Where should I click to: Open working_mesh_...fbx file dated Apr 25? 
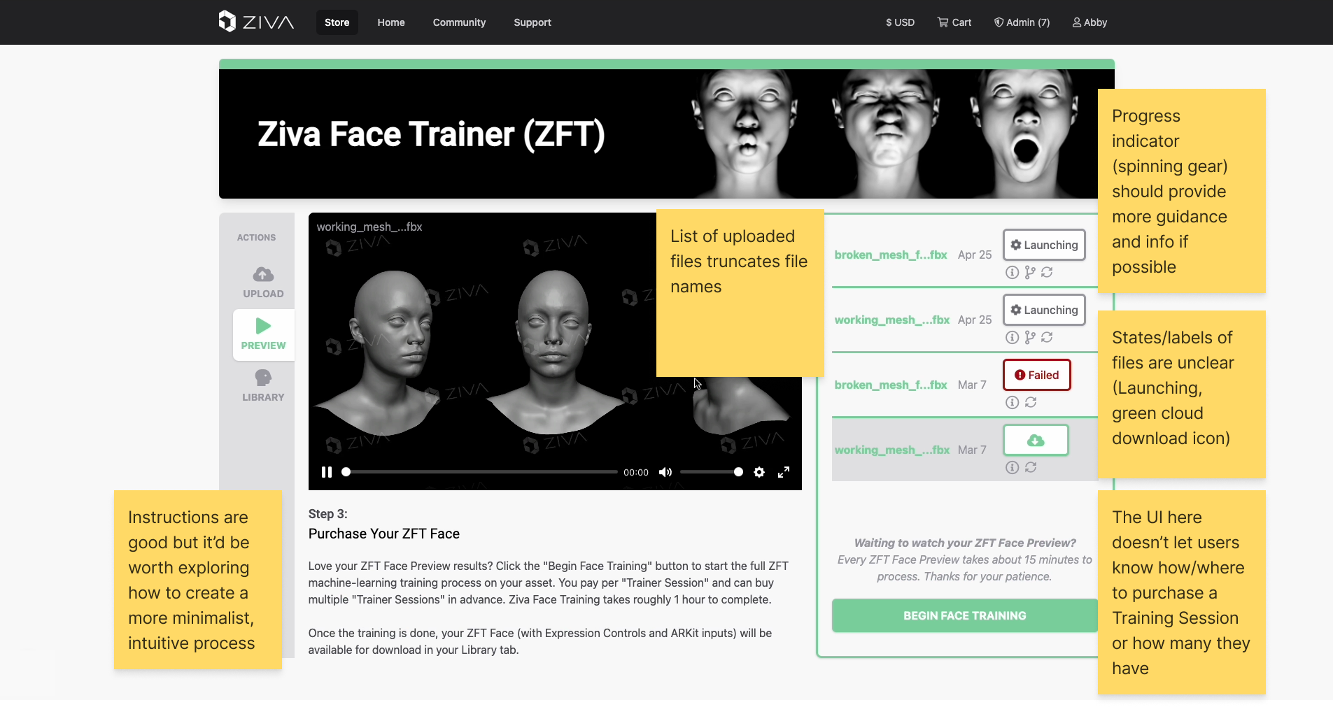pos(892,320)
